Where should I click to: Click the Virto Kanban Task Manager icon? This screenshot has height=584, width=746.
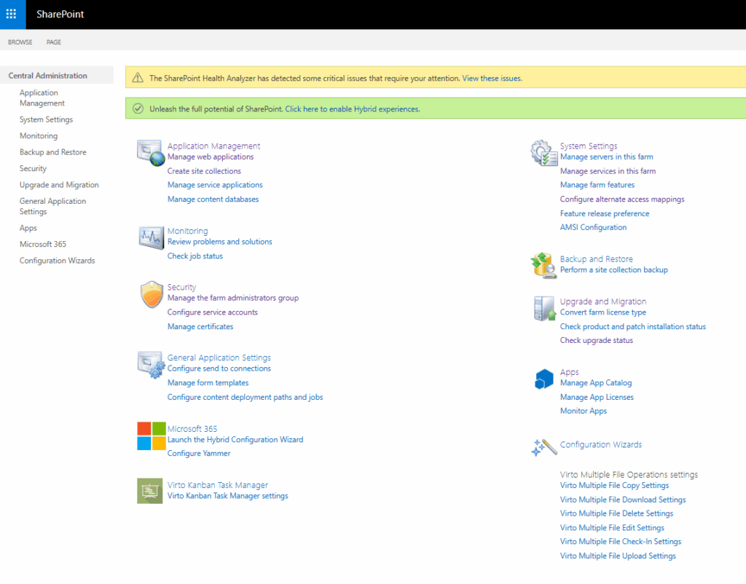150,491
